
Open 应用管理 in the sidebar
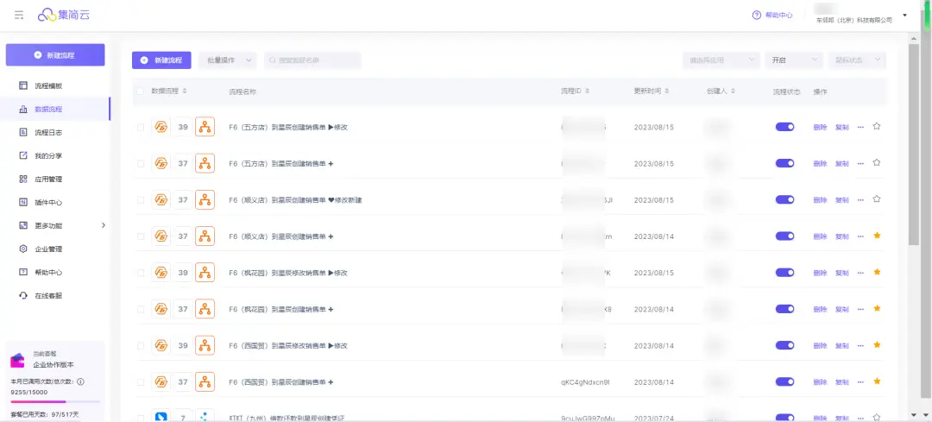(x=48, y=179)
